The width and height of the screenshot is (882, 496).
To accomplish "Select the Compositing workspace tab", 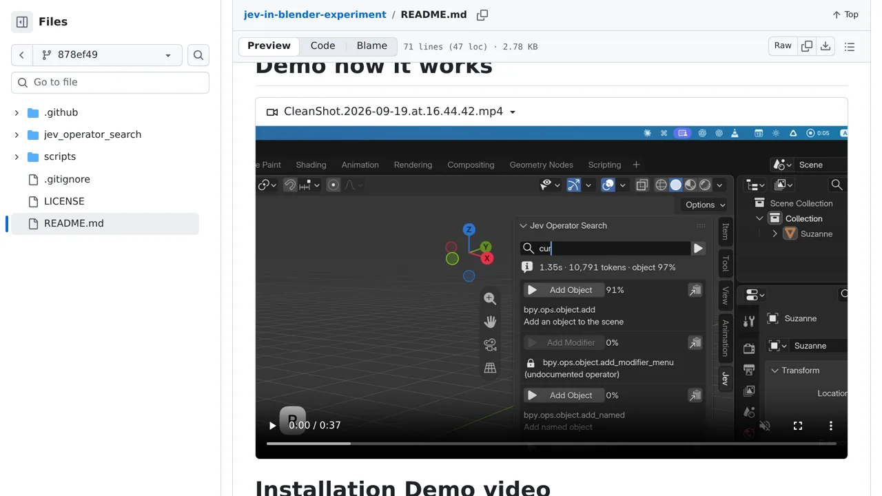I will 471,165.
